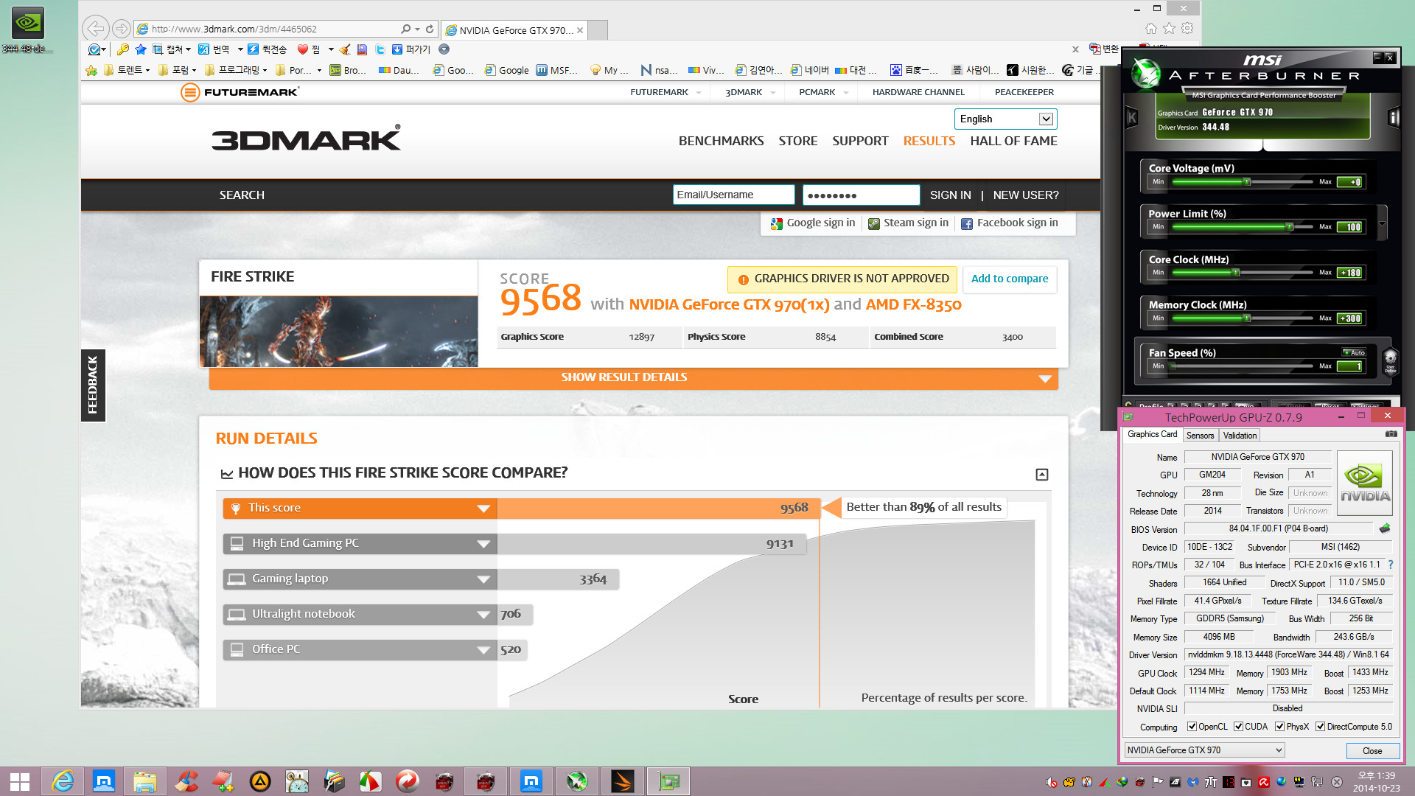
Task: Click the Memory Clock slider handle
Action: pos(1246,318)
